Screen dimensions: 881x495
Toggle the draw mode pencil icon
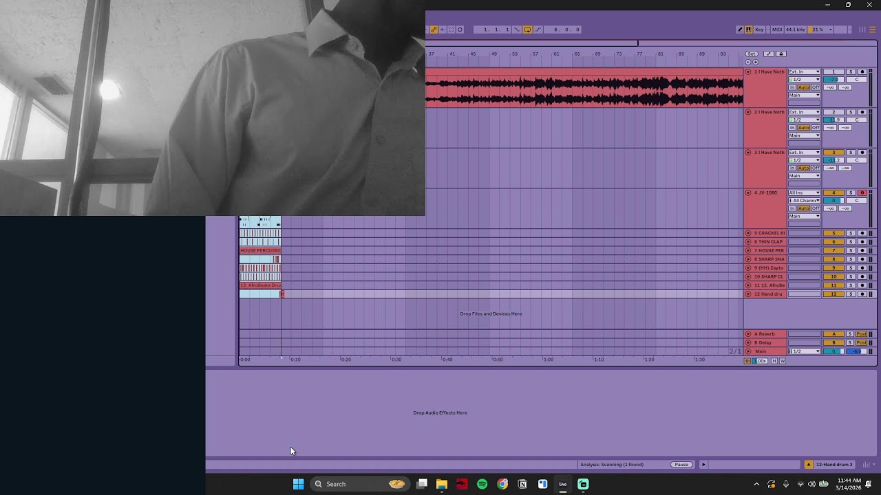pyautogui.click(x=740, y=30)
